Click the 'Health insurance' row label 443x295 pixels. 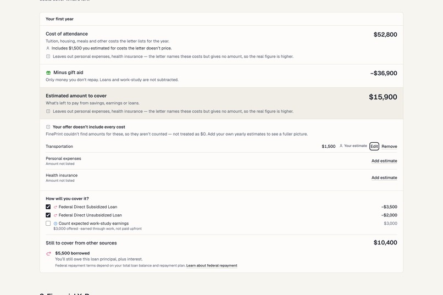click(x=62, y=175)
